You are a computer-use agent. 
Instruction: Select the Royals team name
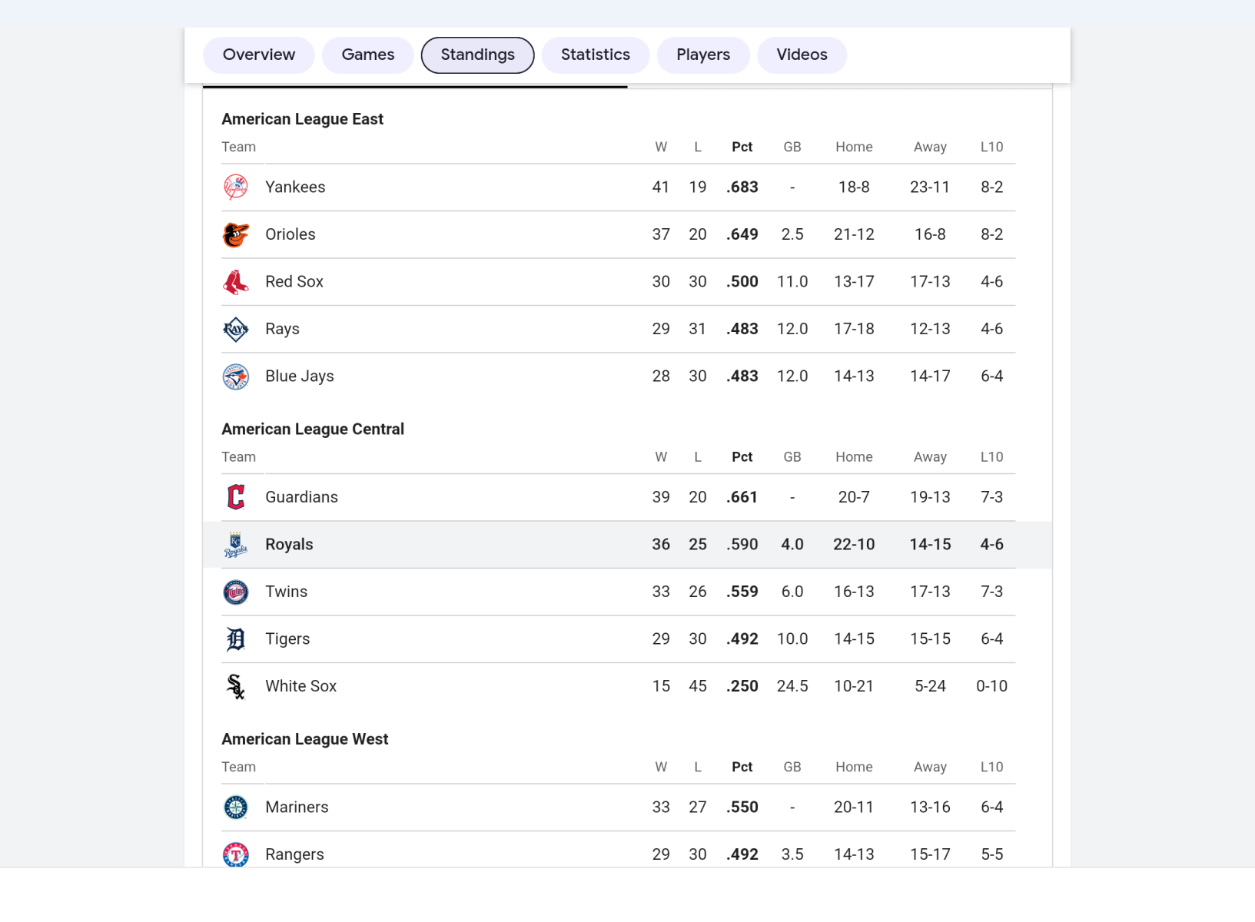coord(289,545)
